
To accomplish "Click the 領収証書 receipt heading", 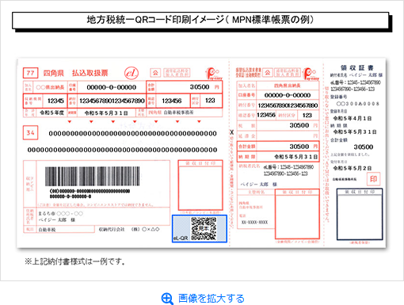I will point(356,68).
